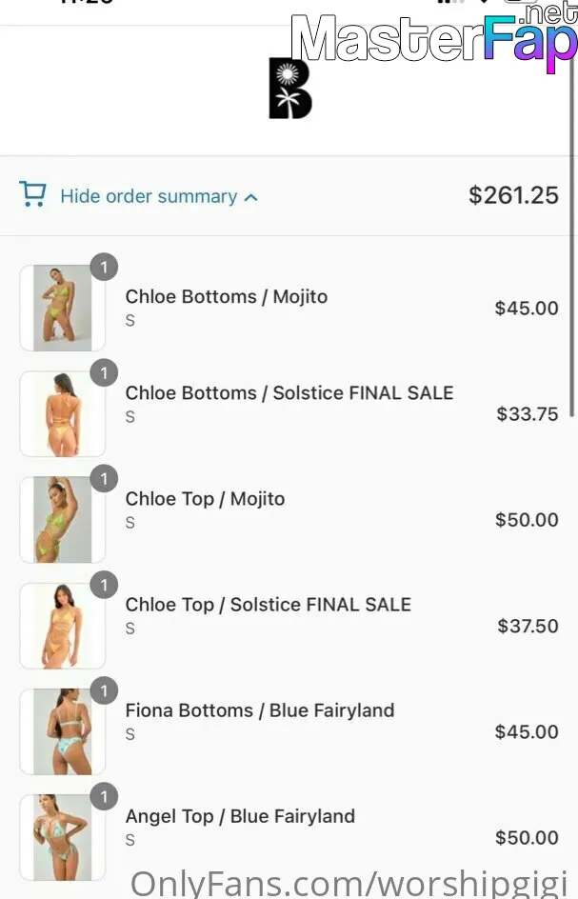Open the B palm tree store logo
The height and width of the screenshot is (899, 578).
coord(290,88)
